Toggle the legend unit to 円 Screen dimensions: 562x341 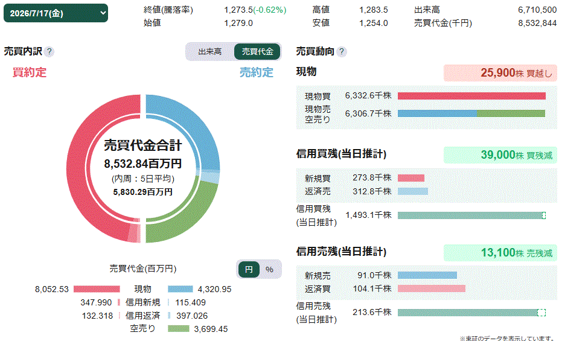(249, 269)
